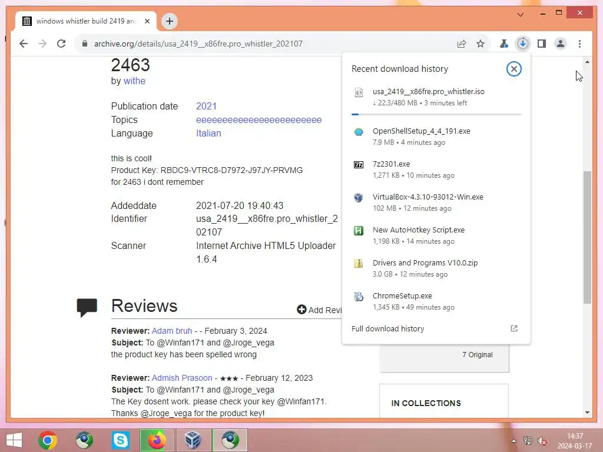This screenshot has height=452, width=603.
Task: Open VirtualBox from the taskbar
Action: pyautogui.click(x=193, y=440)
